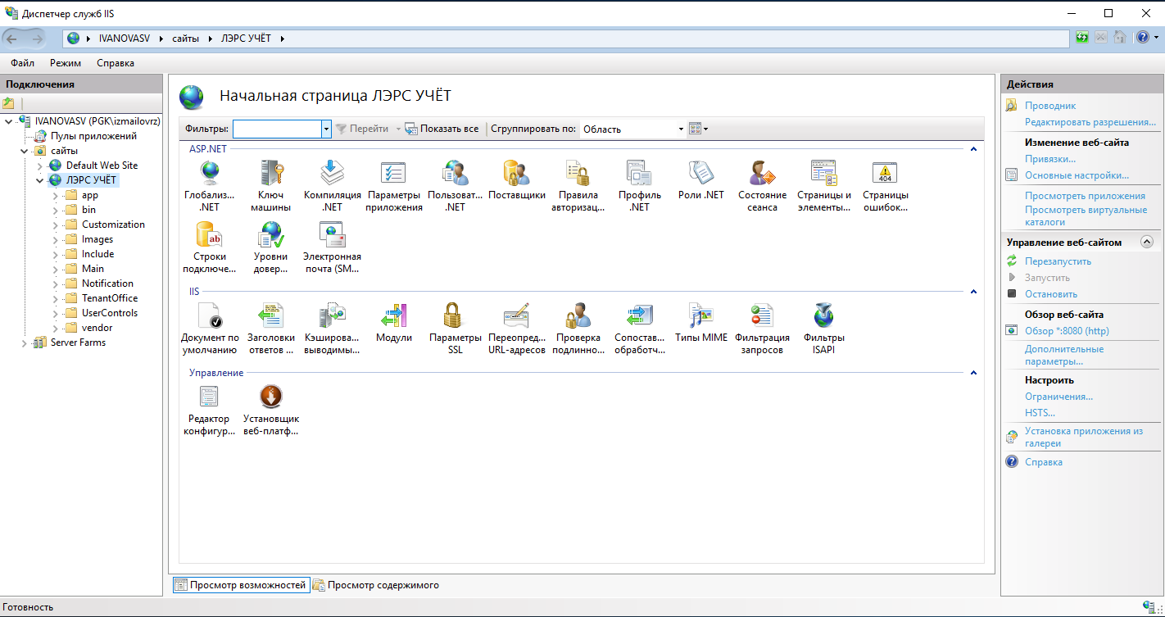Open the Модули feature icon
Image resolution: width=1165 pixels, height=617 pixels.
point(394,315)
